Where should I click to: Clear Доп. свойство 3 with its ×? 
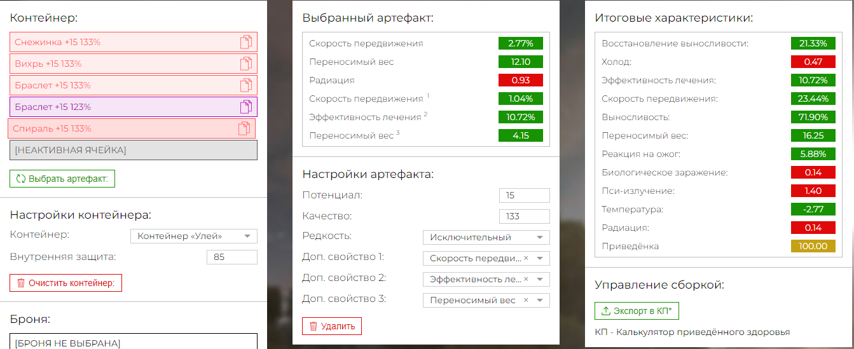coord(526,300)
